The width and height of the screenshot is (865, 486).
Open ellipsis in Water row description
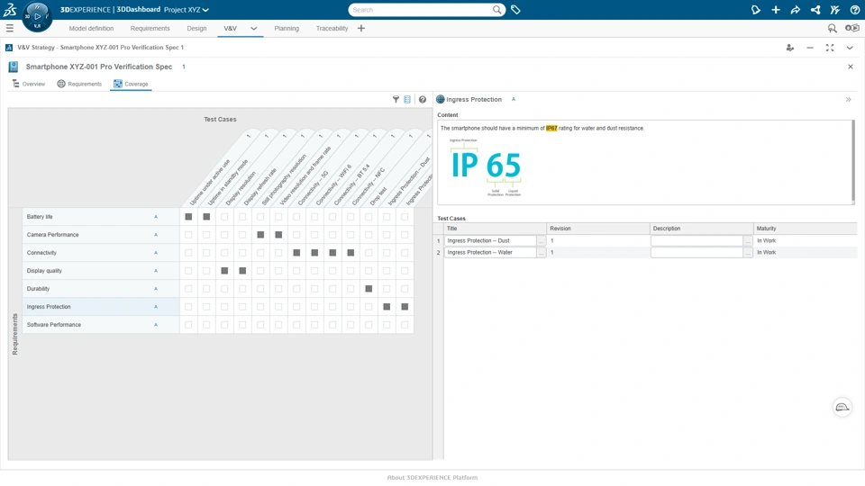(748, 252)
